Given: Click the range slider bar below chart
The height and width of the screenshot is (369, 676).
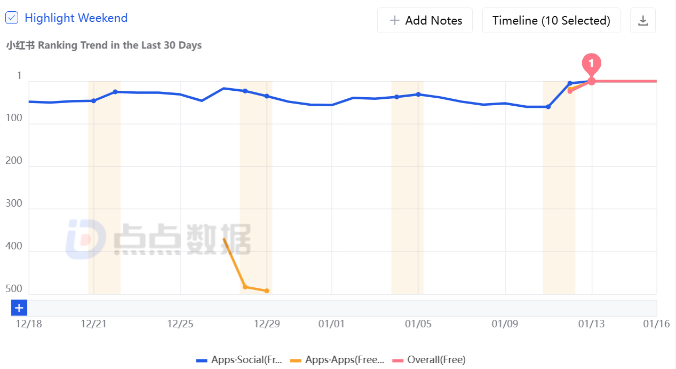Looking at the screenshot, I should pos(341,308).
